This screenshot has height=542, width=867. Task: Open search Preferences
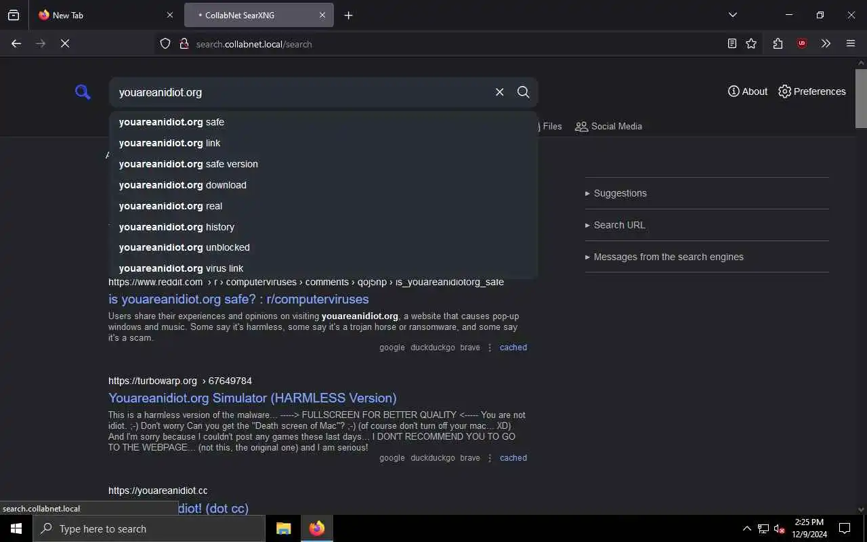[x=812, y=91]
